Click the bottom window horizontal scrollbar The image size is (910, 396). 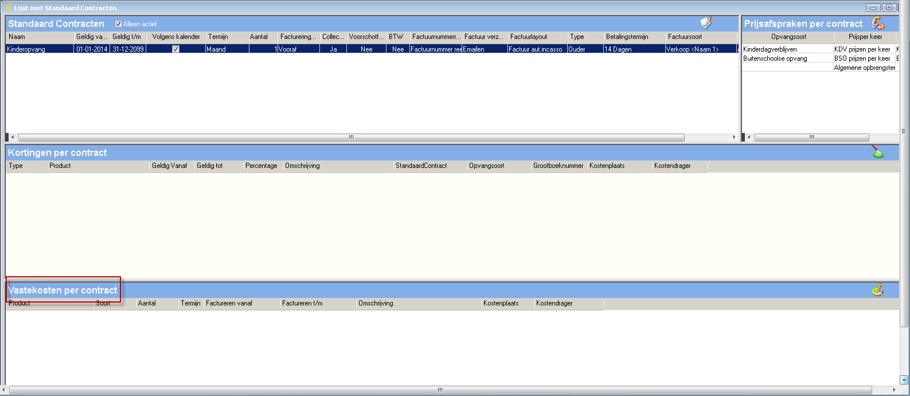[440, 390]
